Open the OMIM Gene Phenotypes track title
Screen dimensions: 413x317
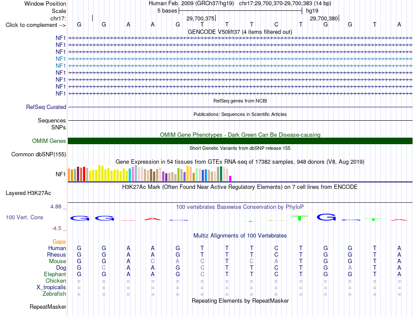[240, 135]
